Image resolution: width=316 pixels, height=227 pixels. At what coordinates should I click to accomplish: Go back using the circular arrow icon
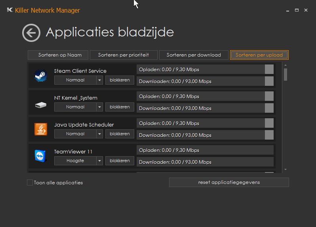[x=31, y=33]
